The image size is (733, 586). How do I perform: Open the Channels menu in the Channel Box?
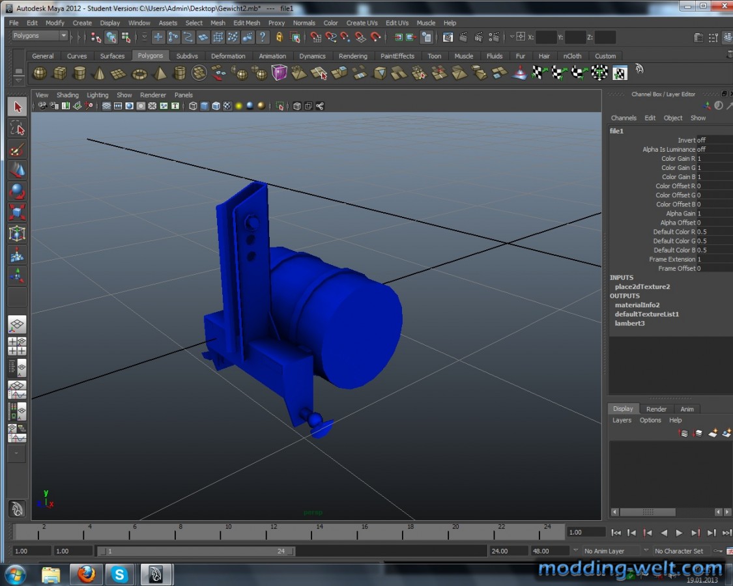click(624, 118)
